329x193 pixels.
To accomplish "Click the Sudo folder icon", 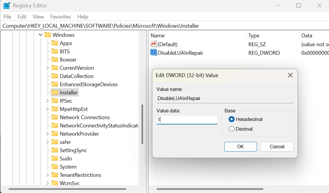I will click(x=55, y=158).
